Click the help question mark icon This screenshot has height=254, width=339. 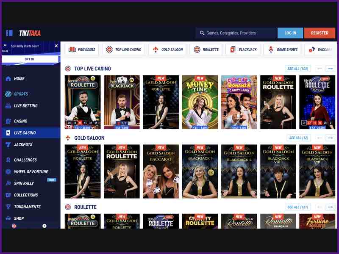[44, 226]
